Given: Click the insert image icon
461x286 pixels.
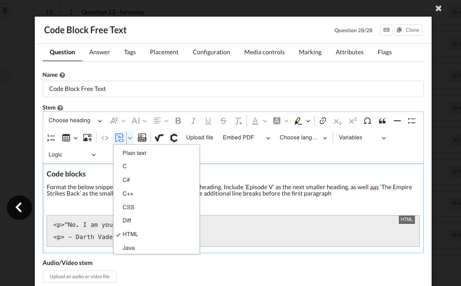Looking at the screenshot, I should (x=87, y=138).
